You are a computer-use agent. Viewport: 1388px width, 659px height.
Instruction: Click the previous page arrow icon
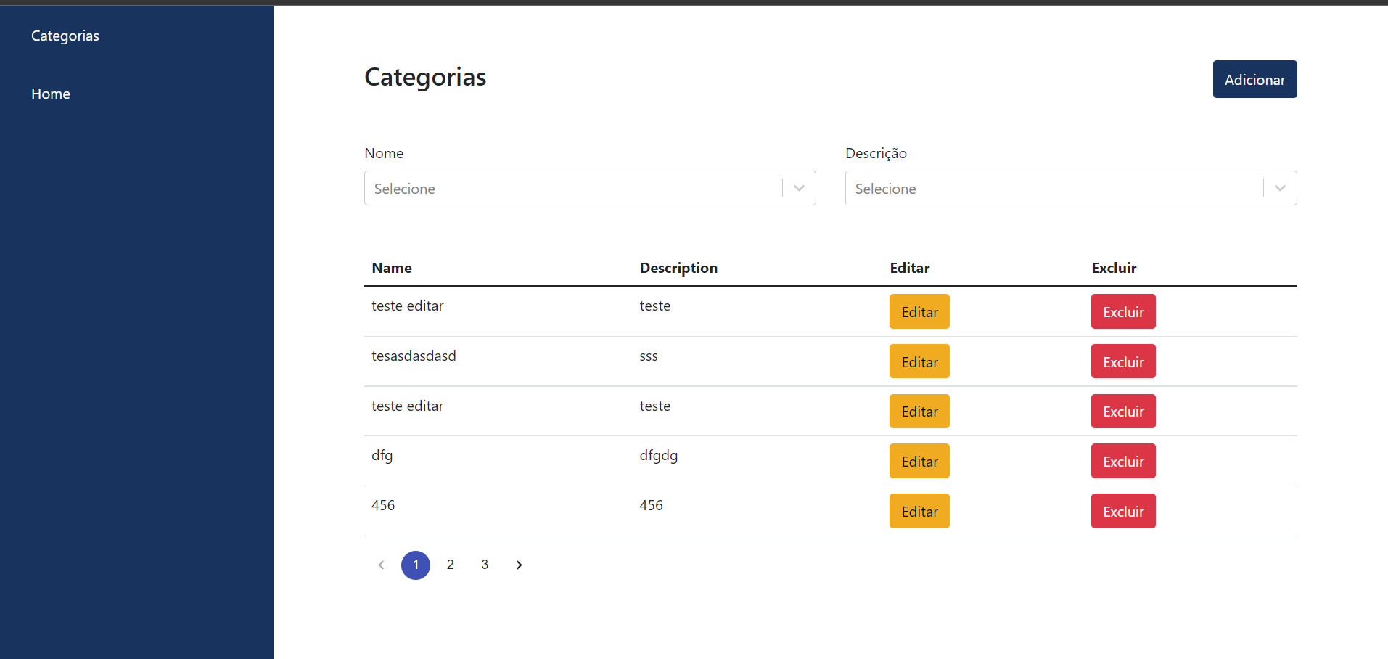pyautogui.click(x=381, y=565)
